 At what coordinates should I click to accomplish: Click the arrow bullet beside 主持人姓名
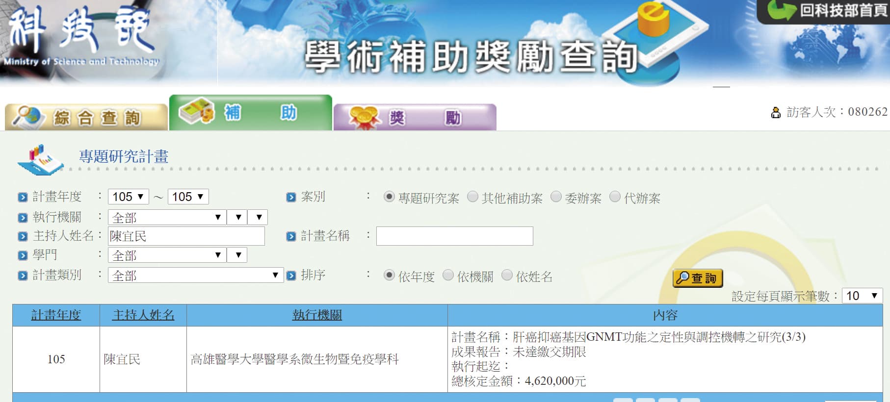[23, 236]
